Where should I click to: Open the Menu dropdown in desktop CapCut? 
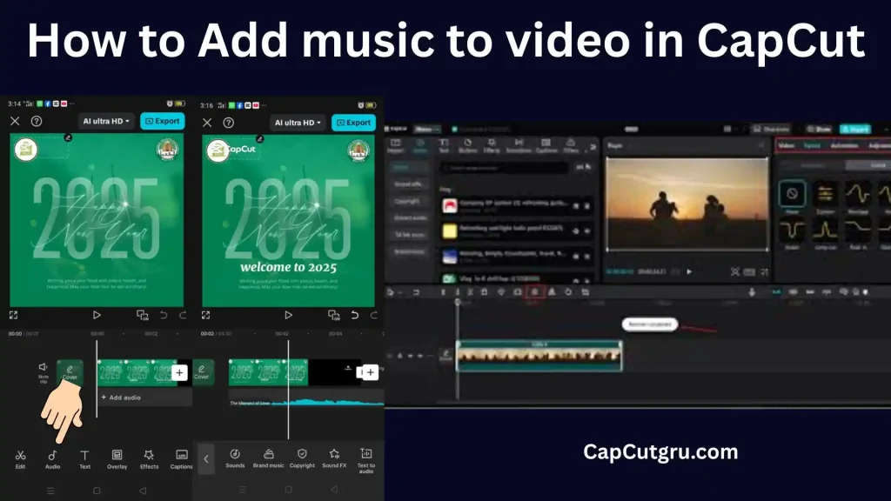tap(426, 129)
